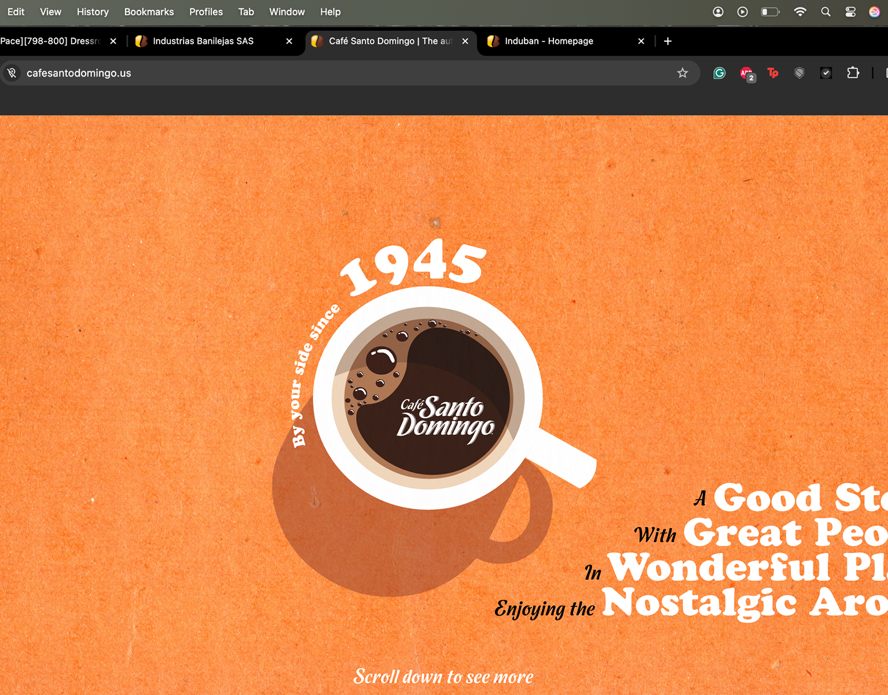Open Siri from the menu bar
The height and width of the screenshot is (695, 888).
coord(875,12)
